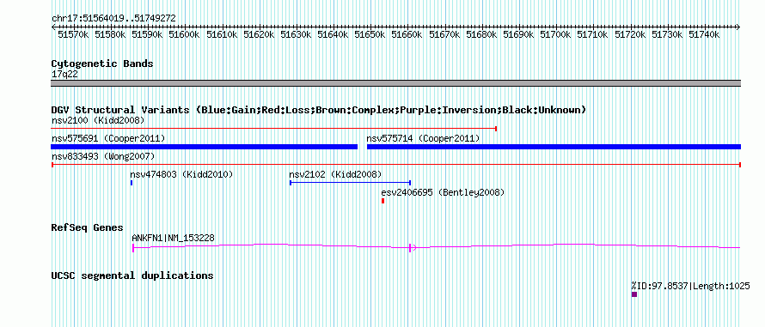Select the ruler's left arrow end

53,27
